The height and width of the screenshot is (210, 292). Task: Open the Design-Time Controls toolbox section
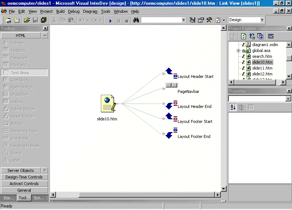tap(24, 177)
